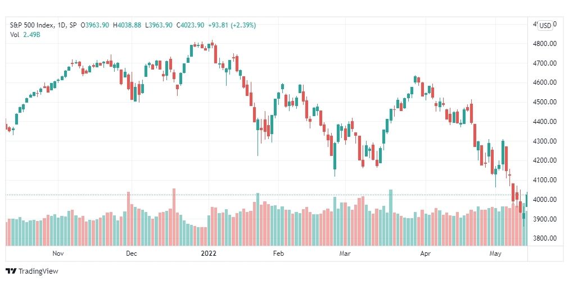
Task: Select the S&P 500 Index title
Action: click(x=32, y=25)
